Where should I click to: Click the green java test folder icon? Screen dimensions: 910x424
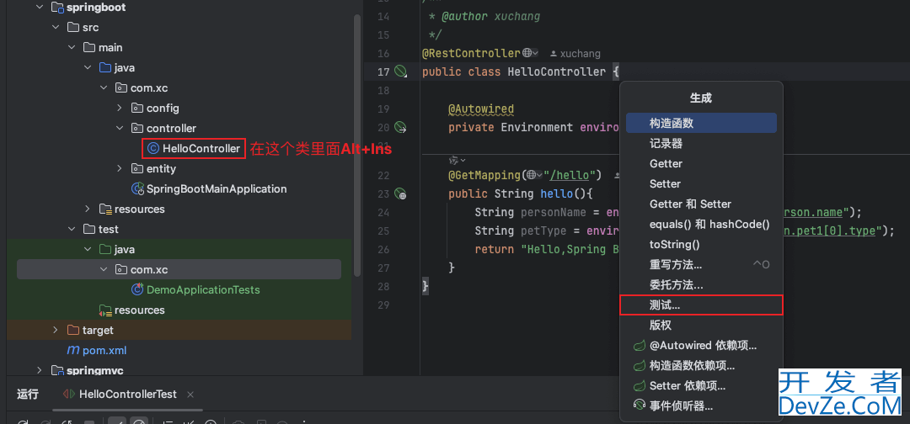[x=105, y=250]
